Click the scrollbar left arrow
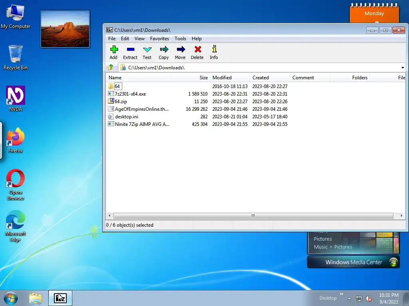The width and height of the screenshot is (409, 306). [109, 216]
